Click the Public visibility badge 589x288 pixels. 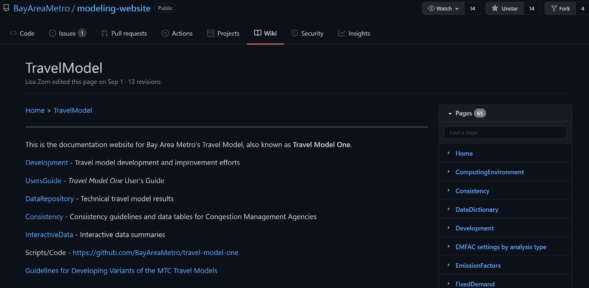165,8
